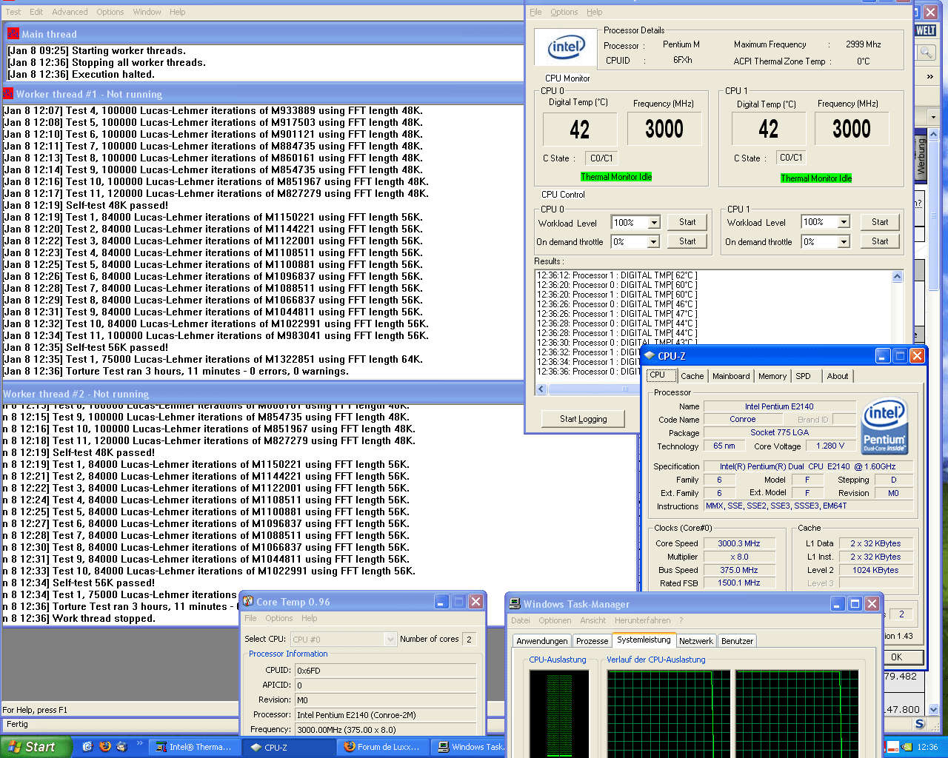Switch to CPU-Z taskbar button
Screen dimensions: 948x758
[x=289, y=747]
